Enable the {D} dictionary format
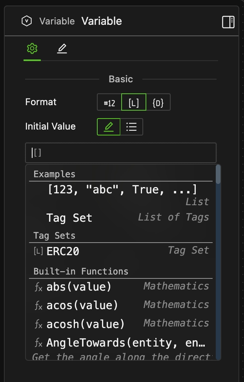Image resolution: width=244 pixels, height=382 pixels. pyautogui.click(x=158, y=102)
